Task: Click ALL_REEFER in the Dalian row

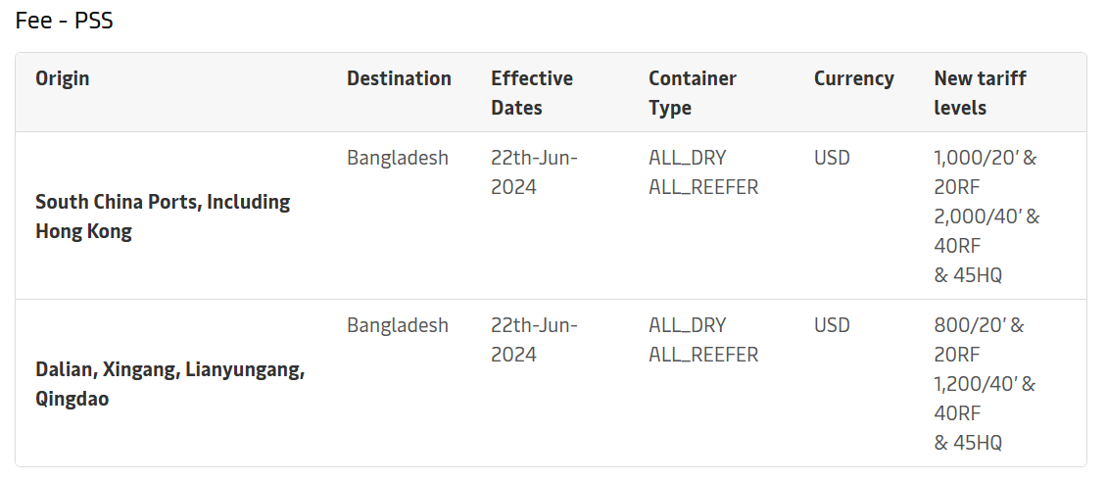Action: click(x=702, y=355)
